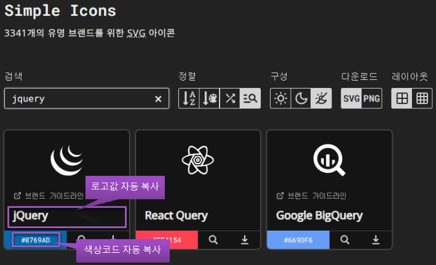The width and height of the screenshot is (436, 265).
Task: Click the SVG abbreviation in subtitle
Action: pyautogui.click(x=137, y=33)
